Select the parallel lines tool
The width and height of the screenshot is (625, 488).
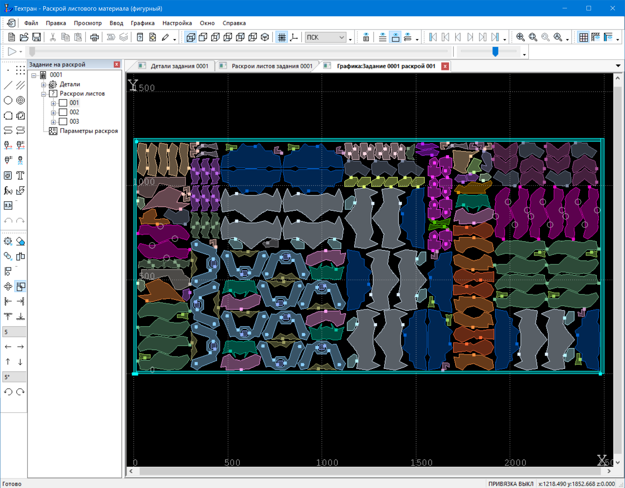[x=20, y=85]
